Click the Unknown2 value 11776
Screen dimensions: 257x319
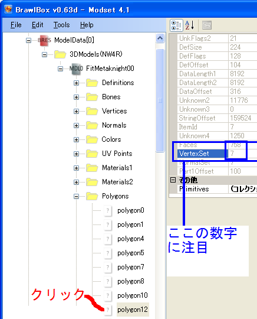click(239, 100)
